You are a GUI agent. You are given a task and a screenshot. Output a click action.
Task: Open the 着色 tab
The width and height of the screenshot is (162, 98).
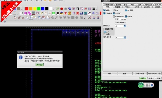pyautogui.click(x=125, y=5)
